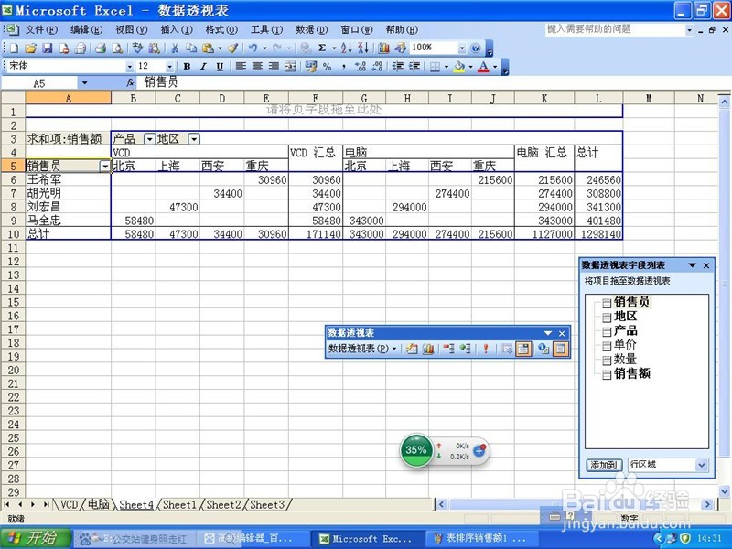Toggle bold formatting

tap(186, 66)
